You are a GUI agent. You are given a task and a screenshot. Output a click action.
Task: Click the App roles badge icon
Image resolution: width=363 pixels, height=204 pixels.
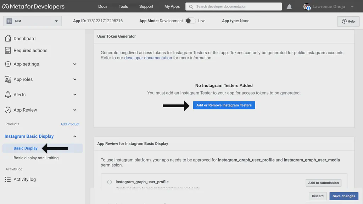8,79
